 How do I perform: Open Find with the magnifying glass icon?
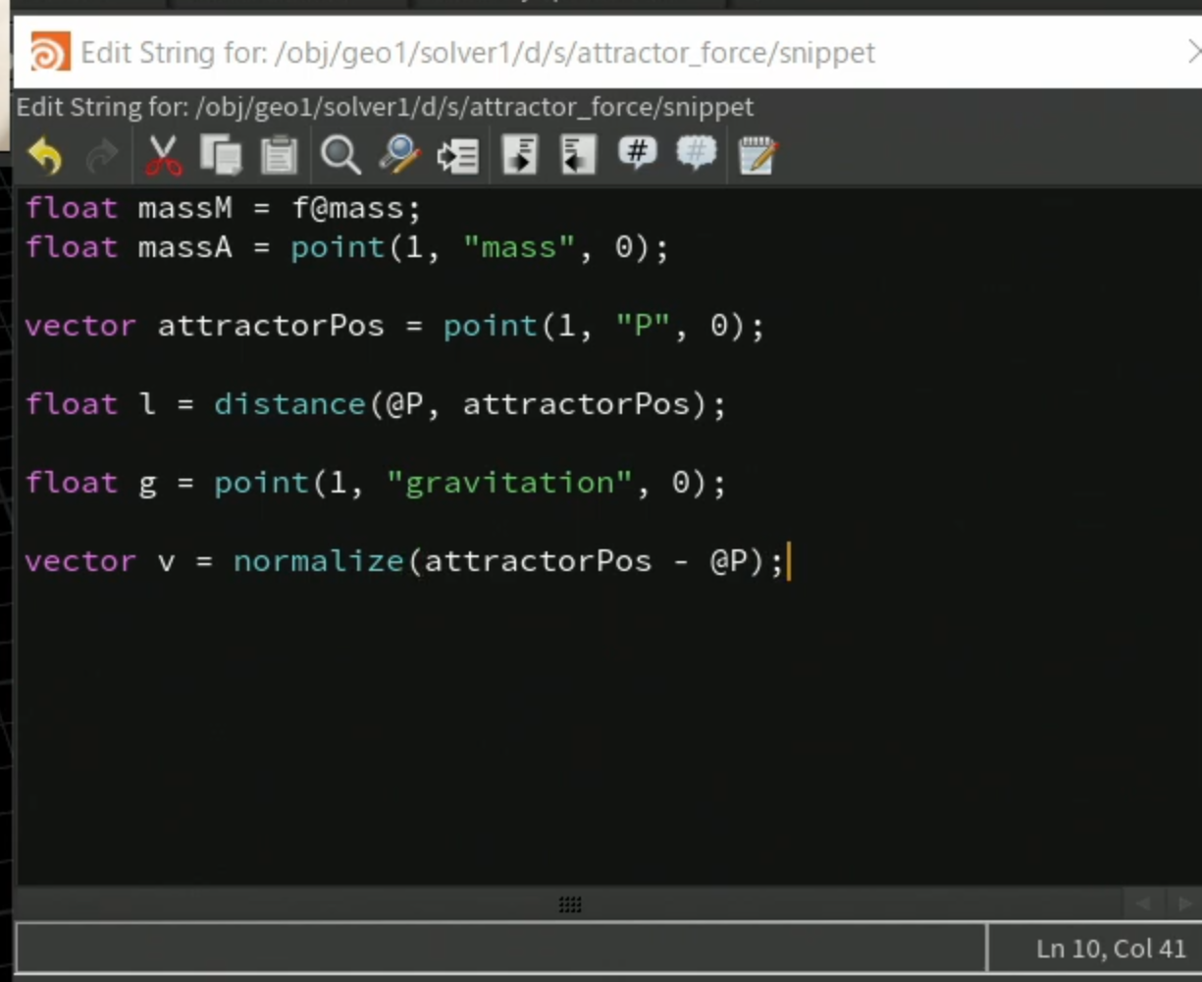(340, 155)
